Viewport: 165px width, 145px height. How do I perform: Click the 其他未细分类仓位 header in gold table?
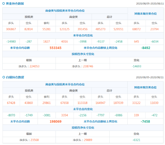click(146, 14)
